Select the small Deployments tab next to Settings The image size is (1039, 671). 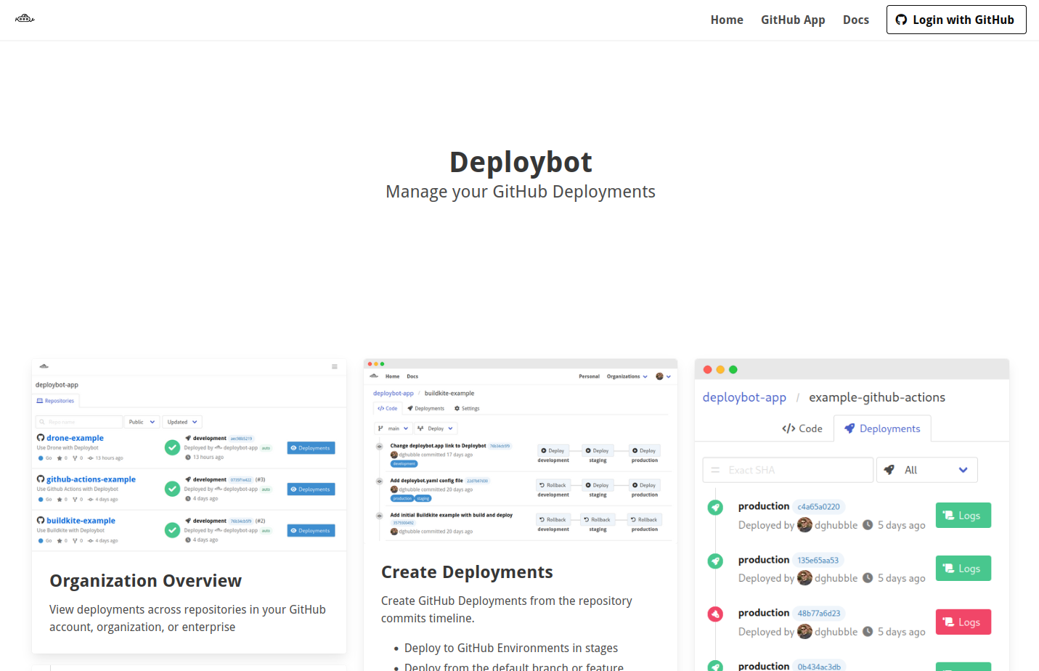[x=425, y=408]
